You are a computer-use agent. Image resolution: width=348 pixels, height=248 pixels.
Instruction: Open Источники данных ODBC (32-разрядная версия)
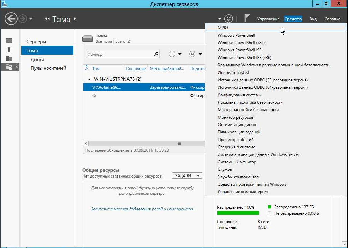276,80
